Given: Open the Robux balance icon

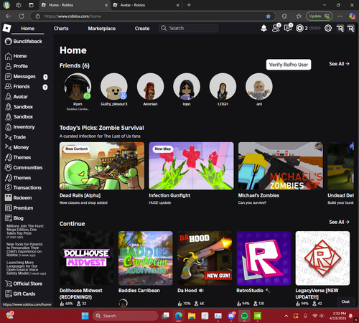Looking at the screenshot, I should pyautogui.click(x=299, y=28).
